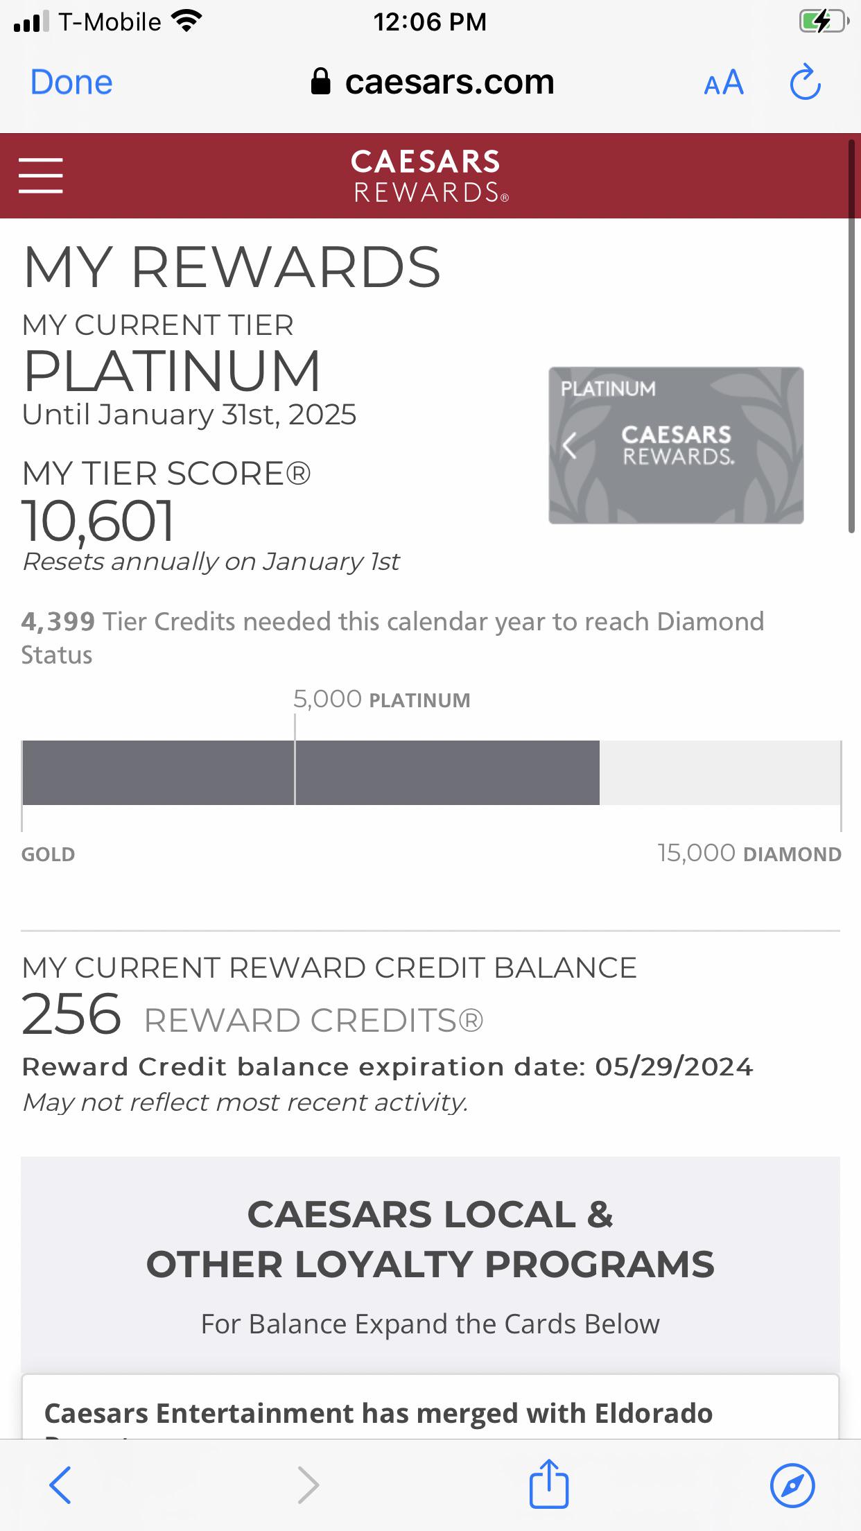
Task: Tap the battery charging icon
Action: [x=821, y=21]
